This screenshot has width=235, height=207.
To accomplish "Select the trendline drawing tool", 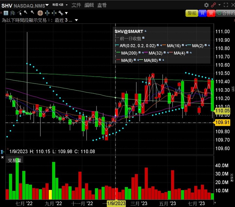I will click(x=20, y=13).
